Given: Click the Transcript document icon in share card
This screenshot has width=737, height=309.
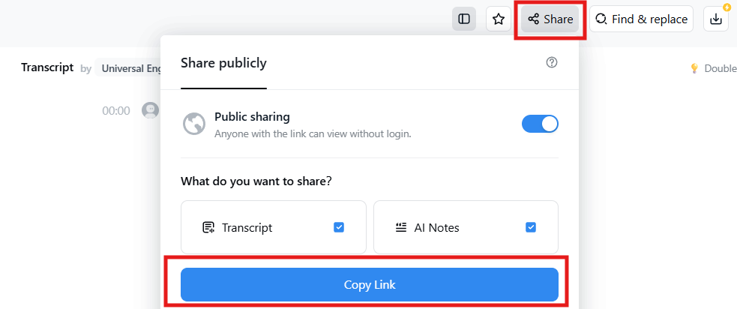Looking at the screenshot, I should click(208, 227).
